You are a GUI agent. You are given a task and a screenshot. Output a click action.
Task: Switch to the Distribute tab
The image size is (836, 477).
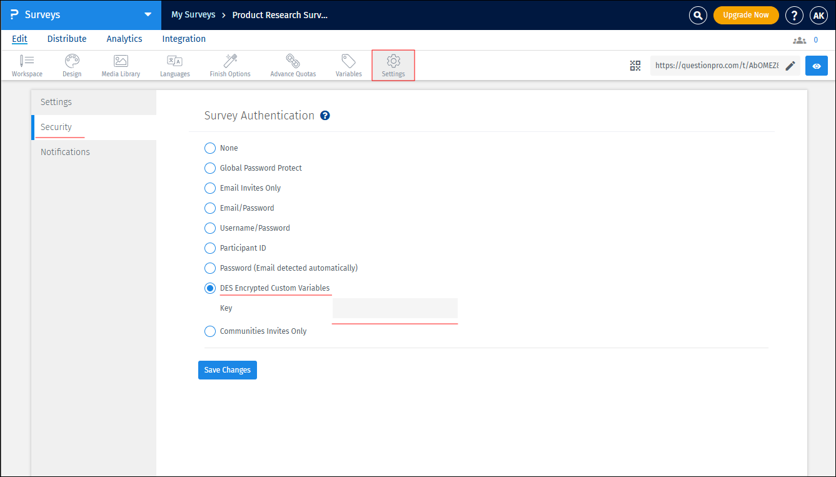point(66,39)
